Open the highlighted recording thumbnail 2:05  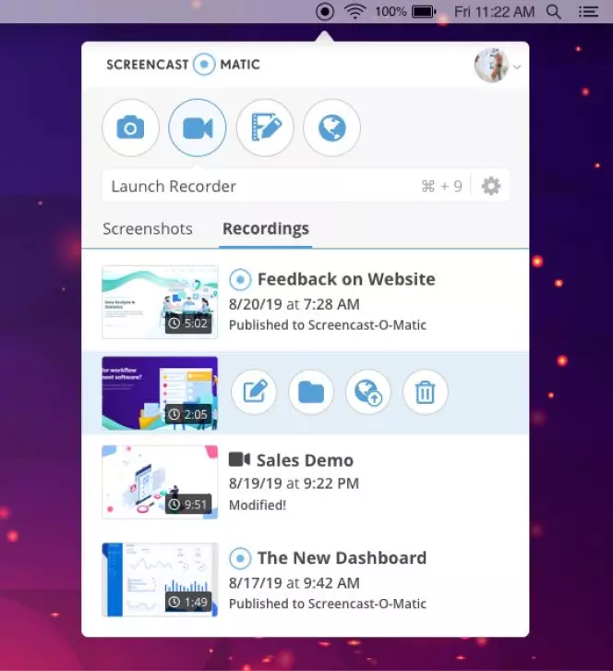click(x=160, y=393)
